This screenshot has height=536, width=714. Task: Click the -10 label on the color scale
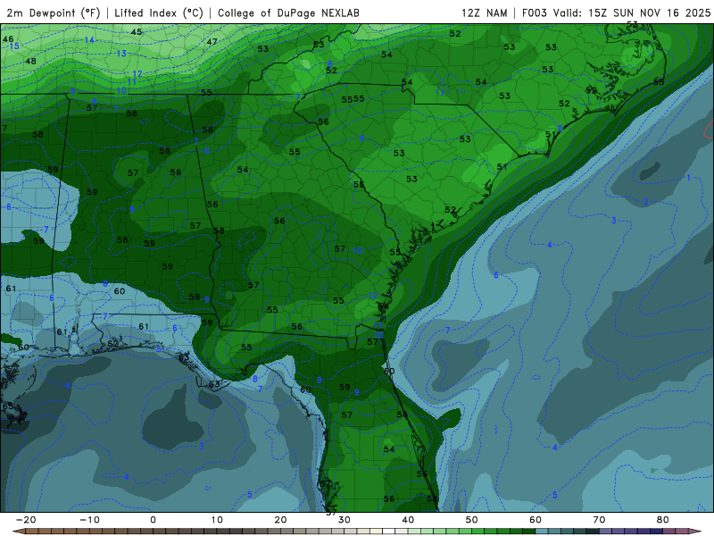89,520
